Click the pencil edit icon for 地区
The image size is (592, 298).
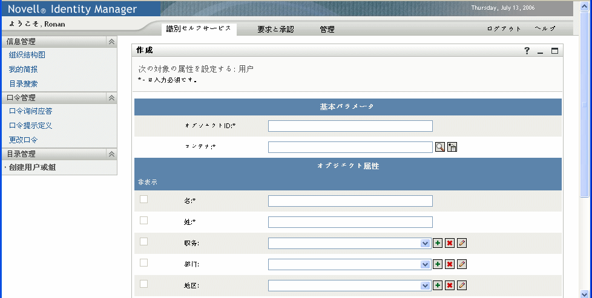click(x=462, y=285)
